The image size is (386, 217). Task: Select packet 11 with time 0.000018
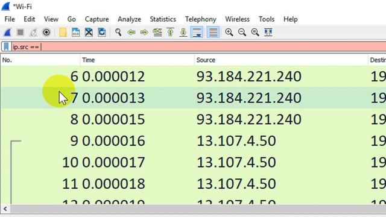point(193,184)
